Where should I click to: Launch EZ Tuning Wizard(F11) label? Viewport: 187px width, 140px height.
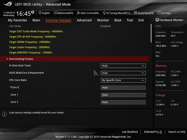pyautogui.click(x=118, y=13)
